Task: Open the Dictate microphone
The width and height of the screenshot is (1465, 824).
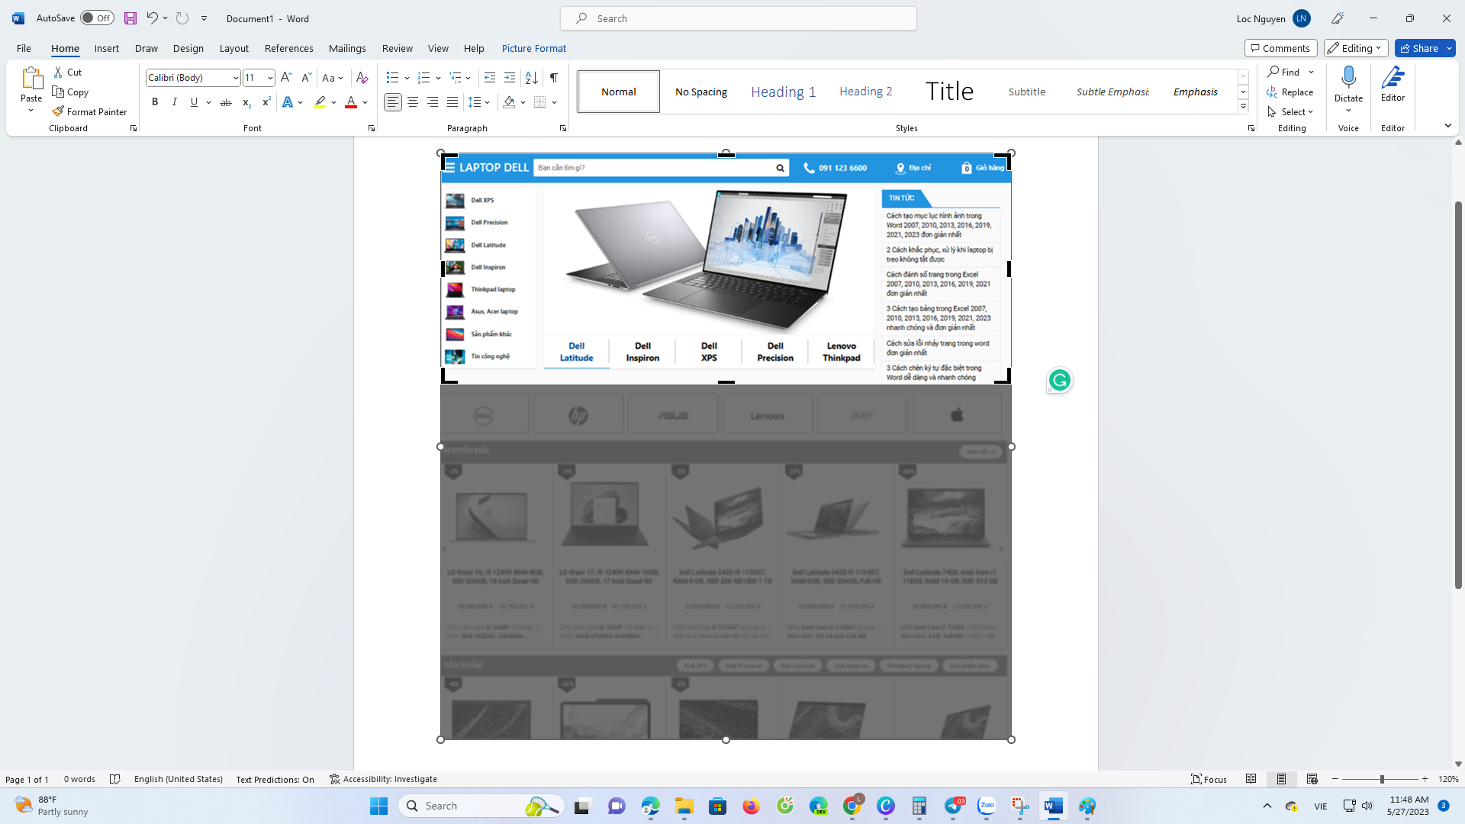Action: click(x=1348, y=79)
